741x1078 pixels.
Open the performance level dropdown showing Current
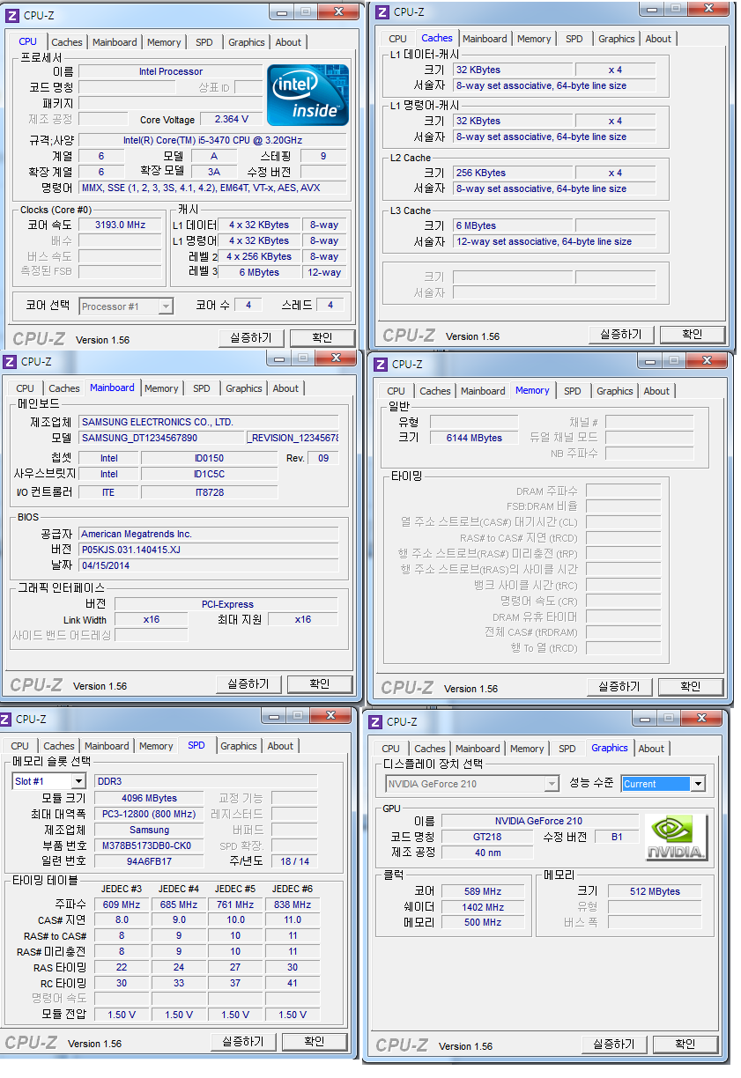(698, 784)
